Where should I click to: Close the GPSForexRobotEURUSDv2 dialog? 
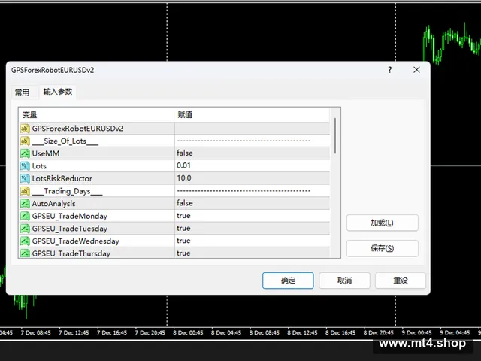point(416,70)
